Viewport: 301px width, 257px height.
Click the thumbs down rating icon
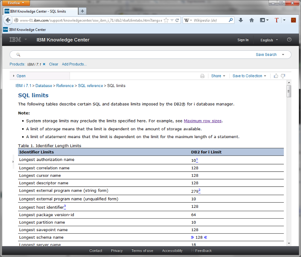283,76
